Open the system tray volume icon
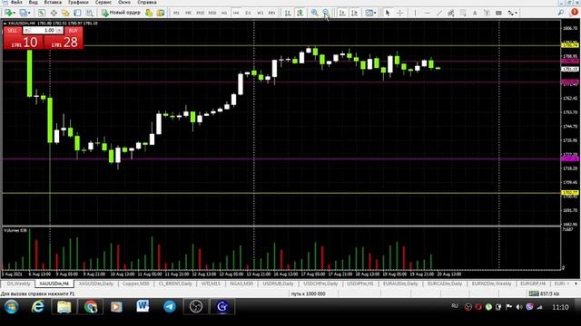 (x=519, y=307)
